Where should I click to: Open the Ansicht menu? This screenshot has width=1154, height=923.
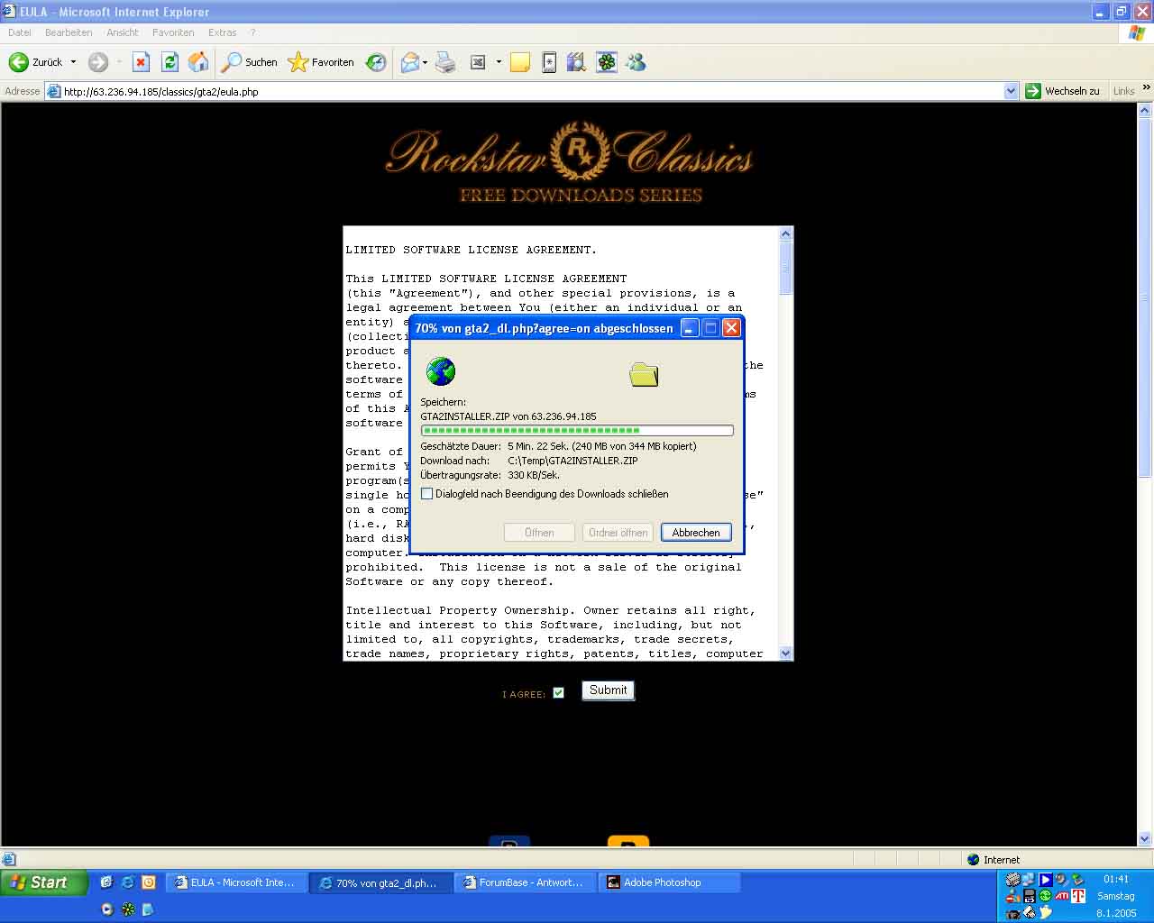[123, 32]
